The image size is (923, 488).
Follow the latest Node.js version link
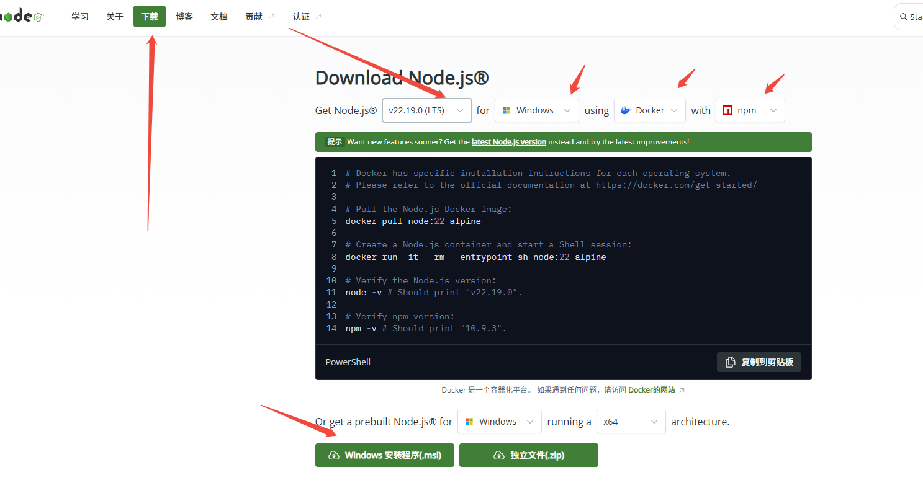pyautogui.click(x=508, y=142)
